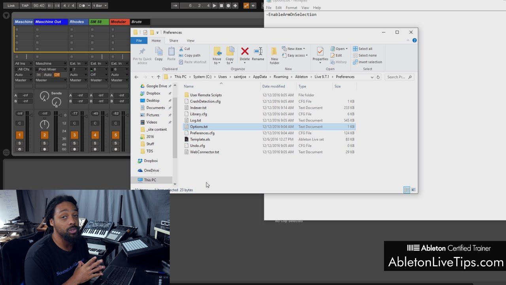Viewport: 506px width, 285px height.
Task: Open Dropbox in Quick access sidebar
Action: pos(153,93)
